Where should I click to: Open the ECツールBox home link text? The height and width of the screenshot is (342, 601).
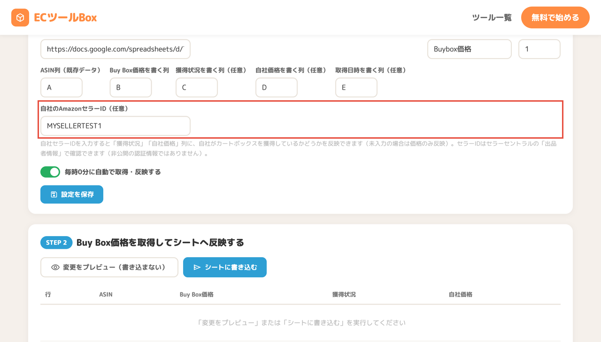click(65, 18)
